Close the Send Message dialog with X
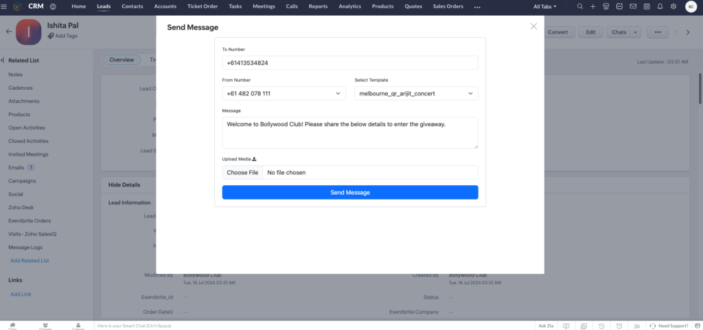The image size is (703, 330). pyautogui.click(x=533, y=27)
